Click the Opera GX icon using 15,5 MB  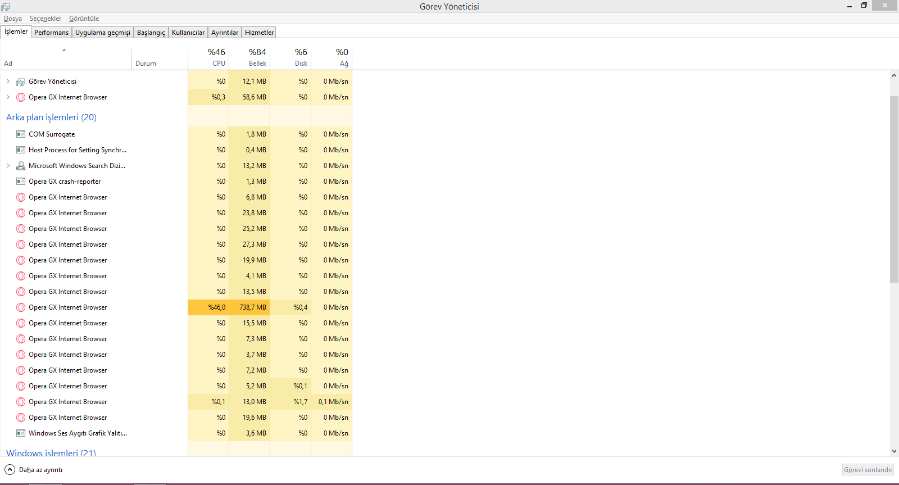coord(21,323)
